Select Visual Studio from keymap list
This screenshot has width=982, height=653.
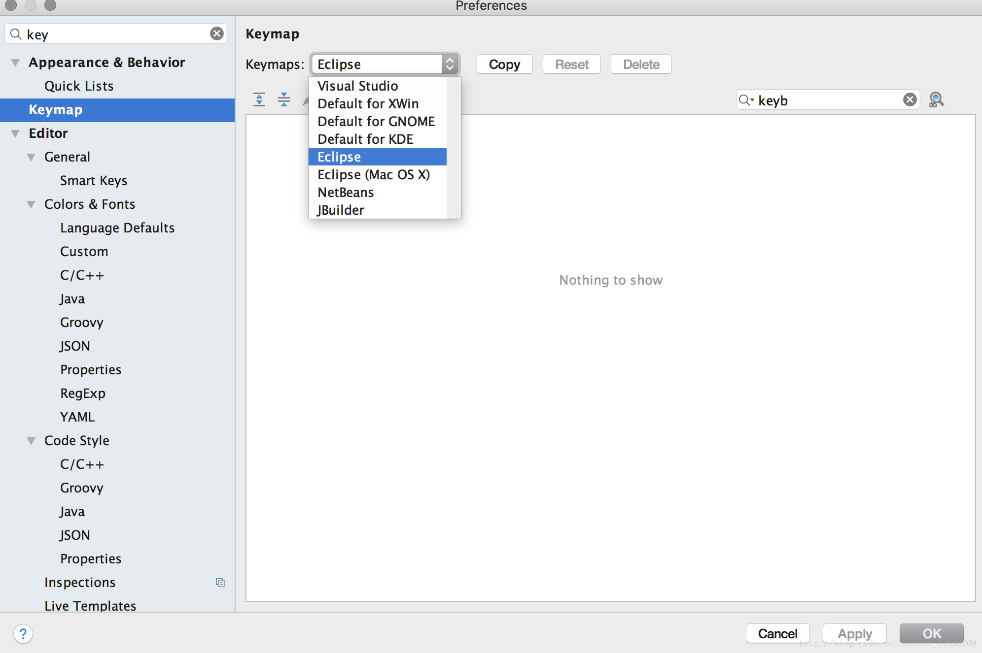pyautogui.click(x=357, y=86)
